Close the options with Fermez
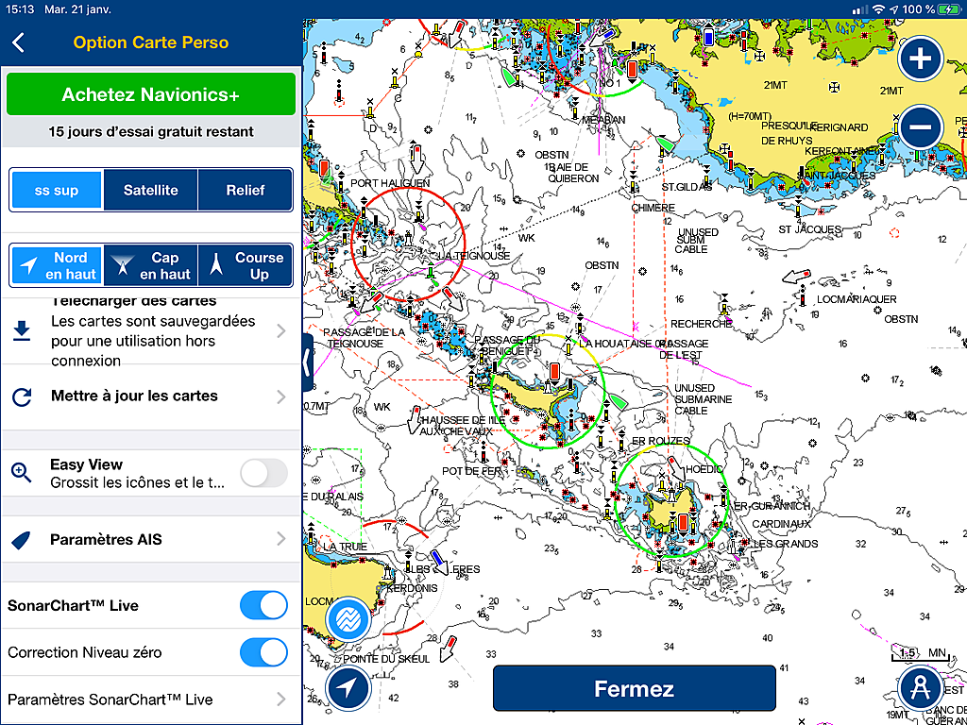Image resolution: width=967 pixels, height=725 pixels. click(634, 688)
